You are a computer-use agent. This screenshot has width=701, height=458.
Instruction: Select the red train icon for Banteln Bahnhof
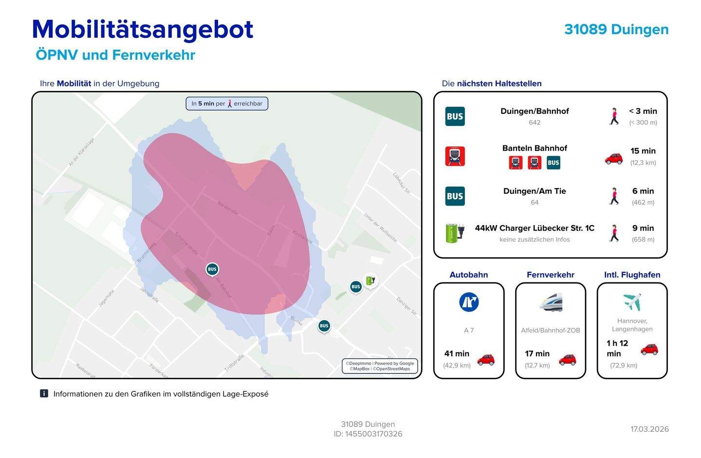(455, 157)
